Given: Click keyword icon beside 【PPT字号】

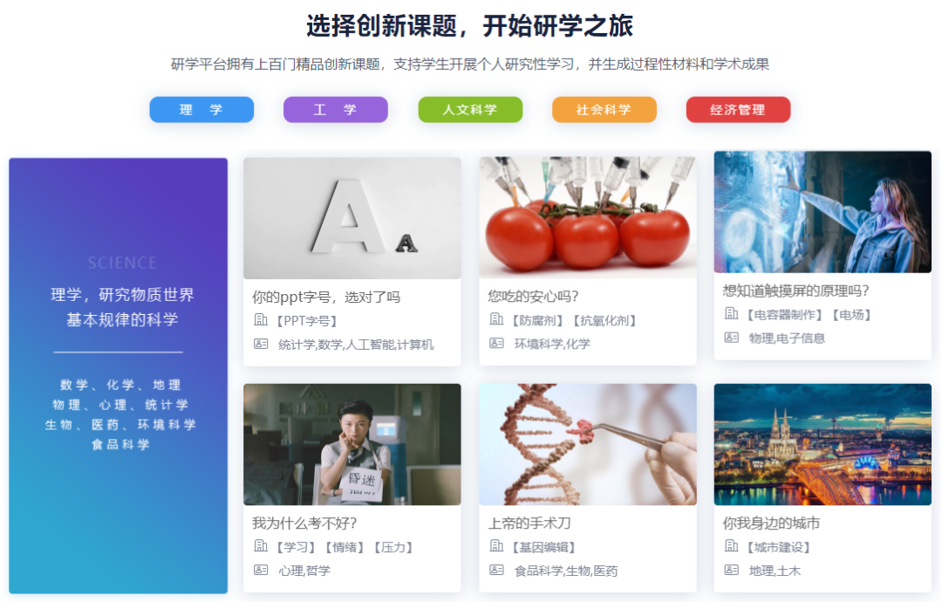Looking at the screenshot, I should [x=261, y=319].
